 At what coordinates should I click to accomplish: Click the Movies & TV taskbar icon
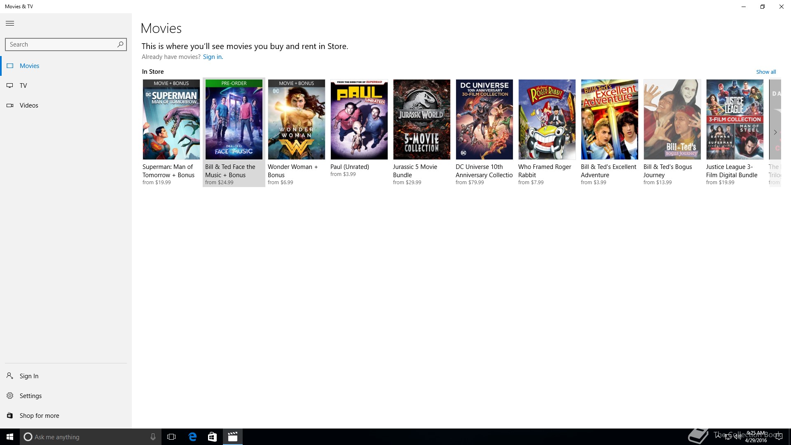[x=233, y=437]
